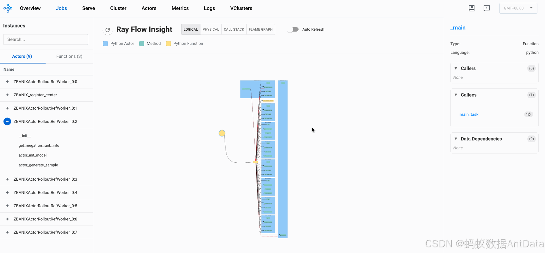
Task: Click the Method legend swatch
Action: pyautogui.click(x=142, y=44)
